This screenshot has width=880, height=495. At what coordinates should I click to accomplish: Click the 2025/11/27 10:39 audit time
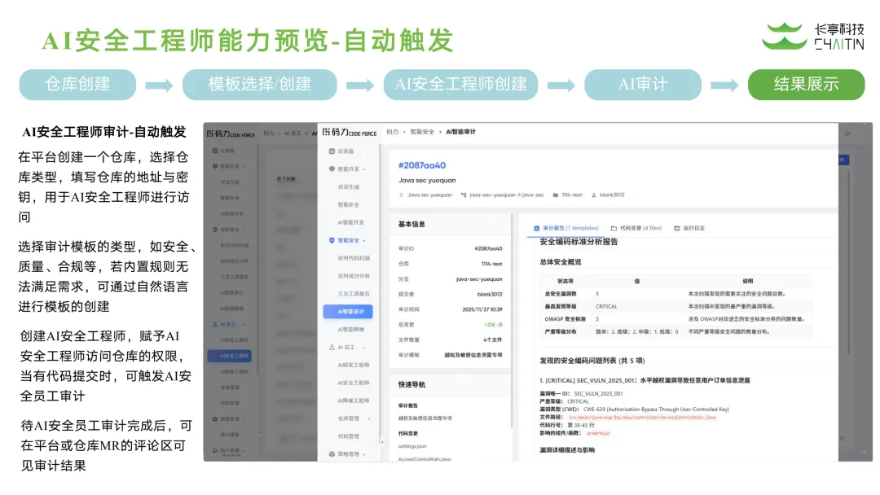(x=482, y=309)
